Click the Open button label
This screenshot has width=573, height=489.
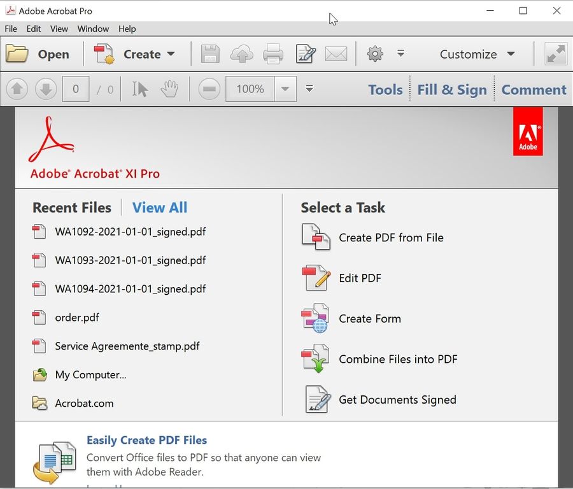tap(53, 55)
